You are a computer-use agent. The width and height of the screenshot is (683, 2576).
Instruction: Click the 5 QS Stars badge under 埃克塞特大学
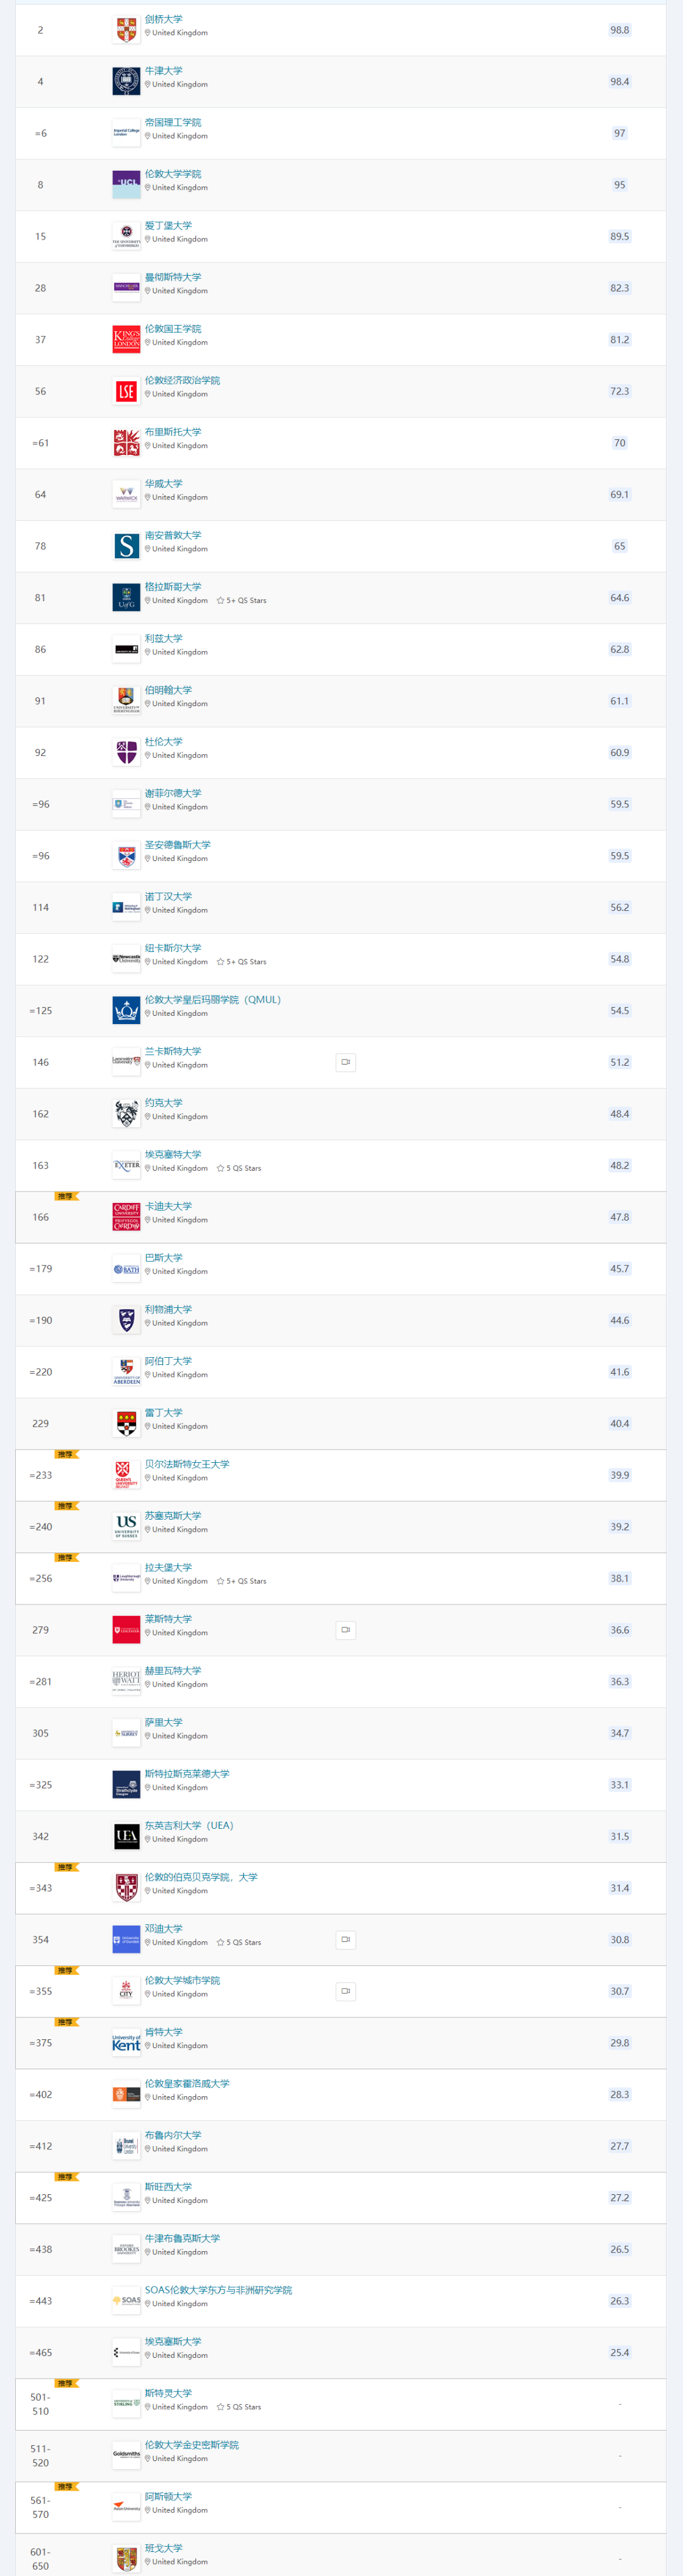[239, 1168]
